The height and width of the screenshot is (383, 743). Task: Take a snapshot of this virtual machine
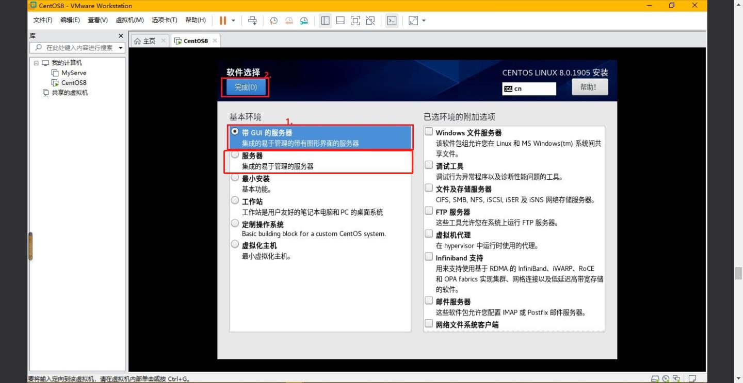[x=273, y=21]
